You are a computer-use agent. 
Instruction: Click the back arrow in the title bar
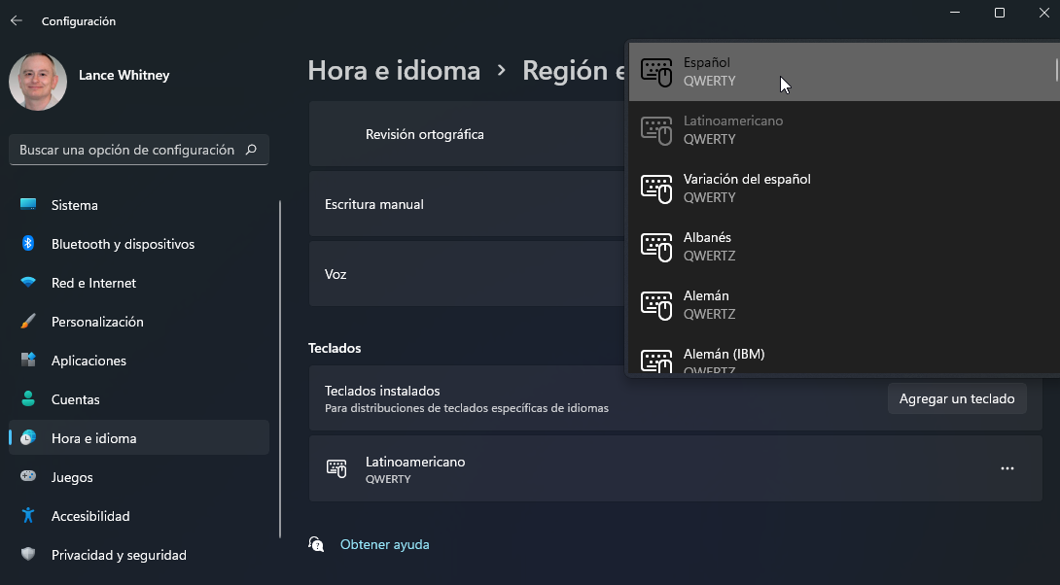(17, 20)
